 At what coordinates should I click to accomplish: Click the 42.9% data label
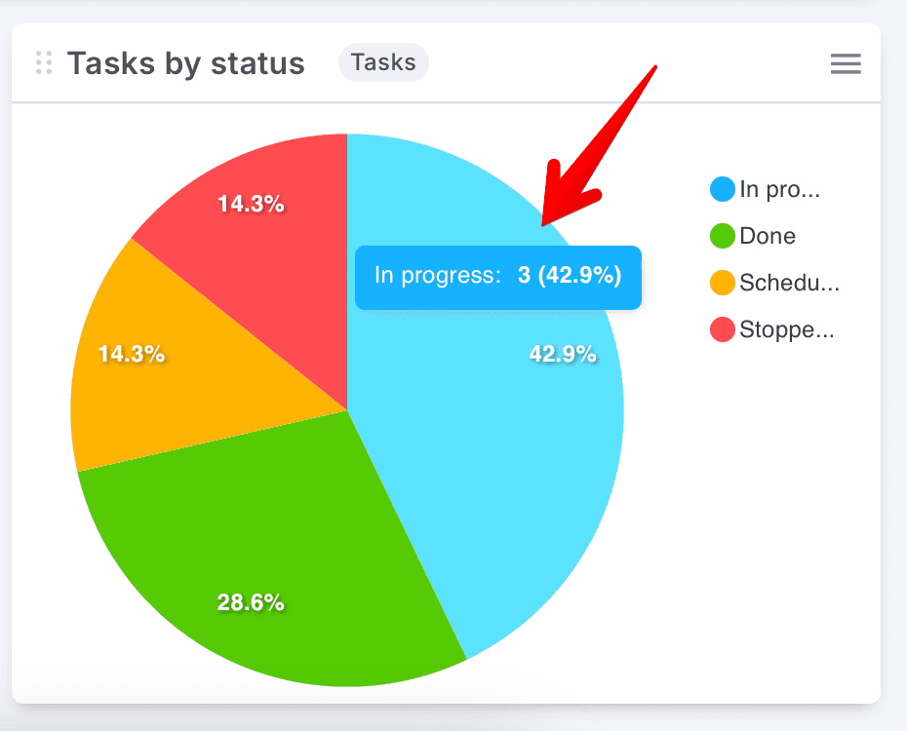563,355
